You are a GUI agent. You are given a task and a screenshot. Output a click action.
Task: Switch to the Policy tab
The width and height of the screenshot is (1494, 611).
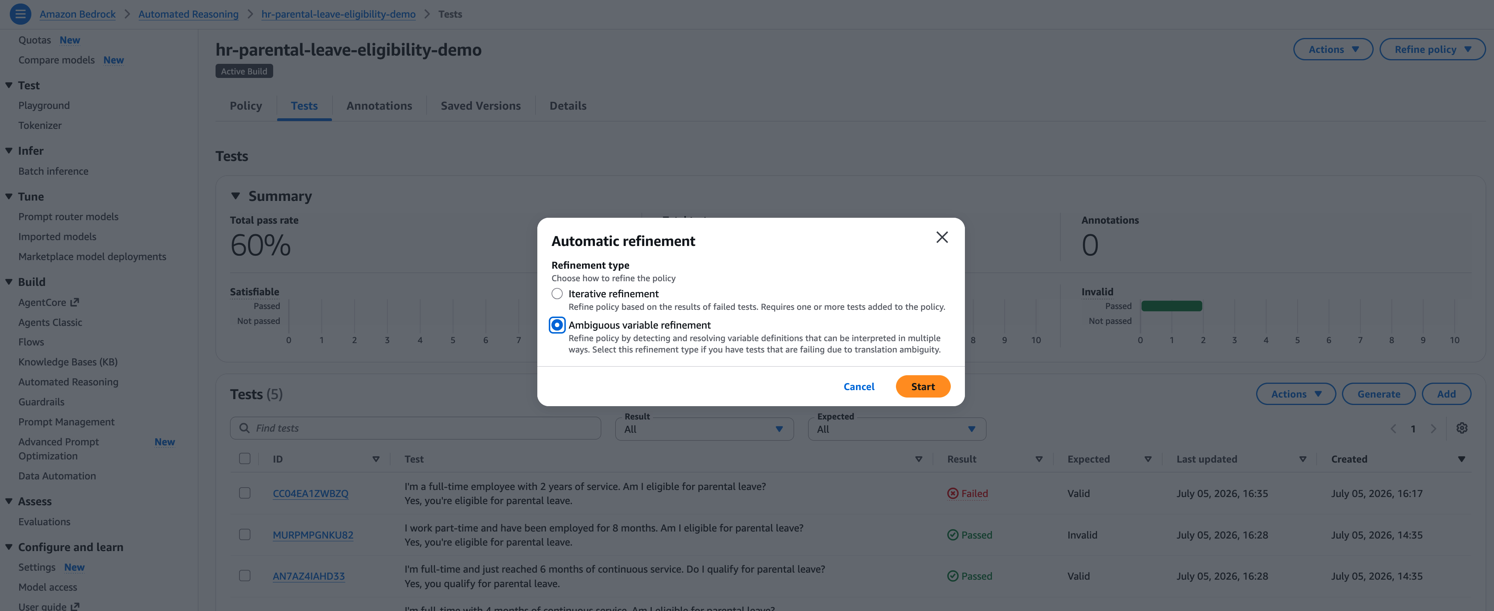[x=246, y=105]
